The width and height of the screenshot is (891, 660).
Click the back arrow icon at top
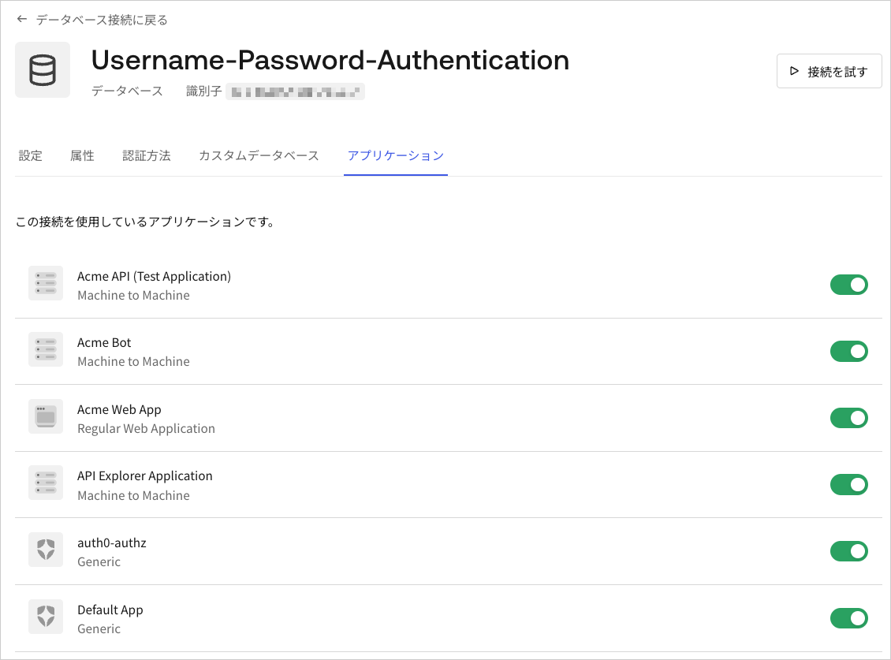[x=22, y=20]
